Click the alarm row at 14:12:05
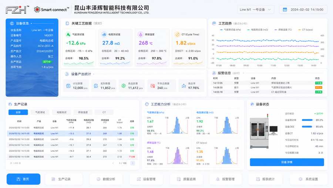Screen dimensions: 333x188 [x=268, y=83]
